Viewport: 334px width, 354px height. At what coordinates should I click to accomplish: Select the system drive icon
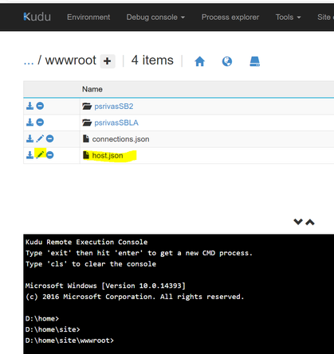coord(254,61)
